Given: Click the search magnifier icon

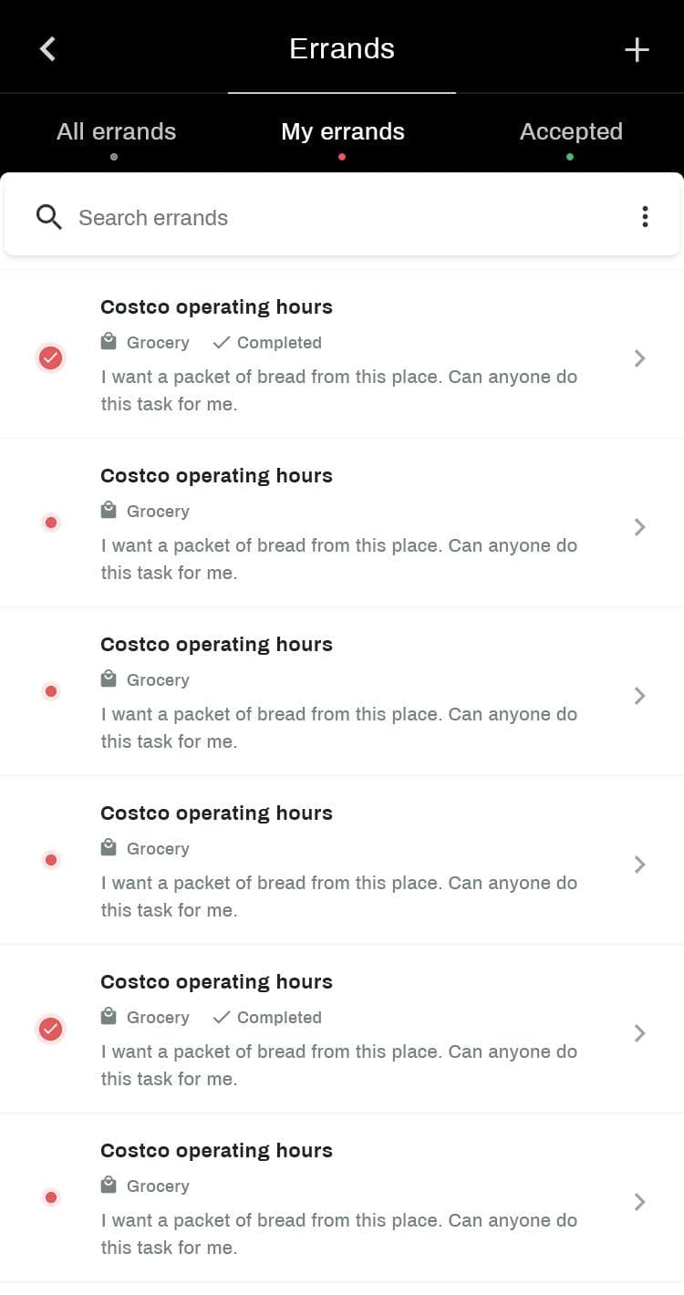Looking at the screenshot, I should pos(49,217).
